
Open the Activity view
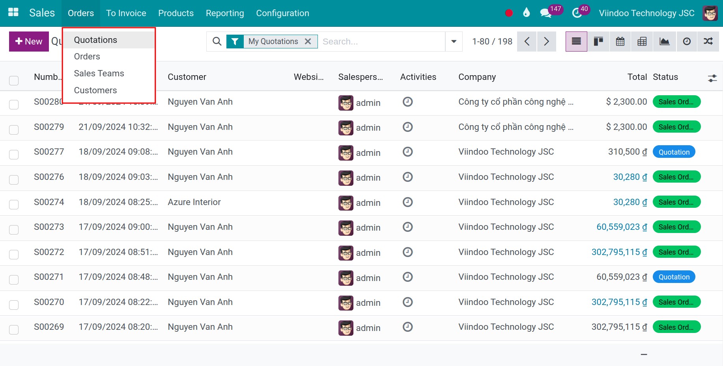click(x=686, y=41)
